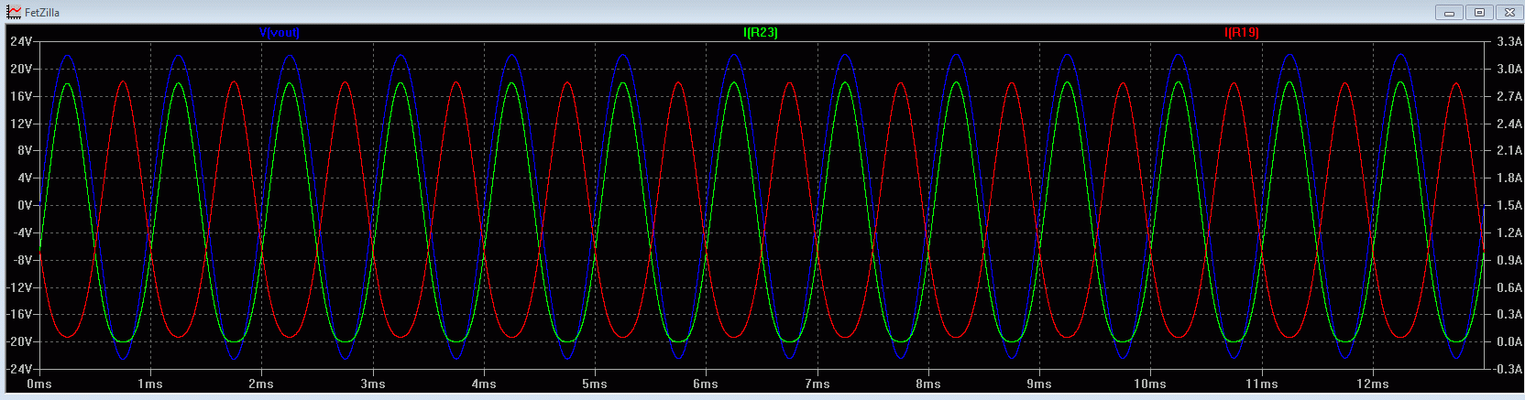Click the 20V left axis label
Screen dimensions: 1525x400
click(x=21, y=69)
